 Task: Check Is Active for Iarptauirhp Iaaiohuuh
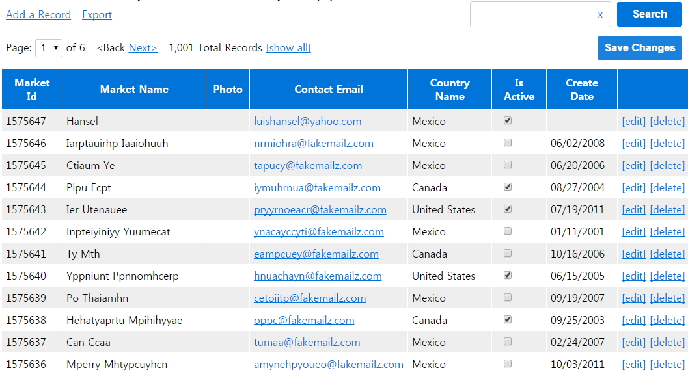508,142
